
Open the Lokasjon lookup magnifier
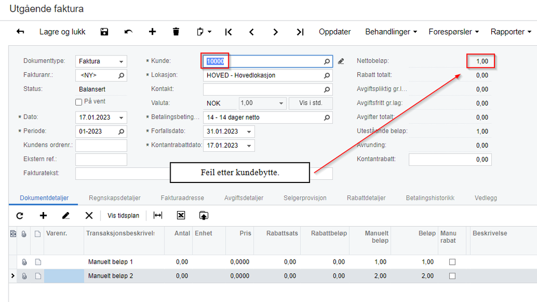[x=327, y=75]
